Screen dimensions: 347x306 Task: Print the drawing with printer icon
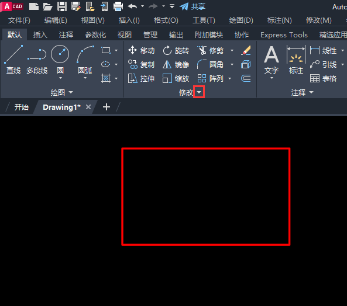pos(118,6)
